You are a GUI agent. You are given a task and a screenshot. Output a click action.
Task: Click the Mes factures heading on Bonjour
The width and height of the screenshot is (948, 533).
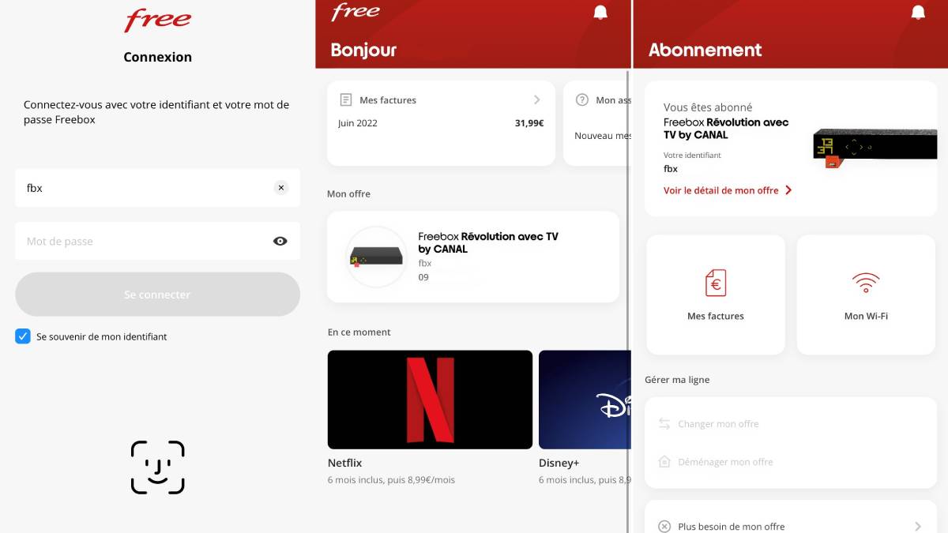pos(388,100)
